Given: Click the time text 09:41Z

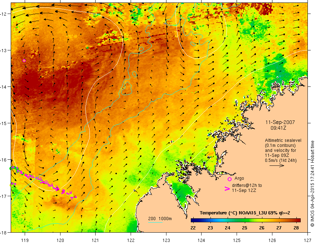Looking at the screenshot, I should coord(278,128).
